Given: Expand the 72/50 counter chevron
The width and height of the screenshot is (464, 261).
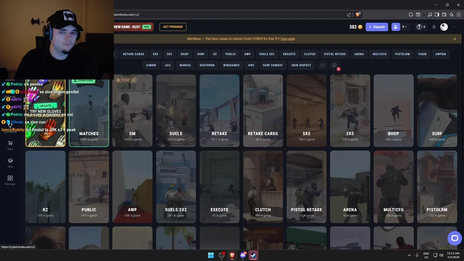Looking at the screenshot, I should (133, 80).
